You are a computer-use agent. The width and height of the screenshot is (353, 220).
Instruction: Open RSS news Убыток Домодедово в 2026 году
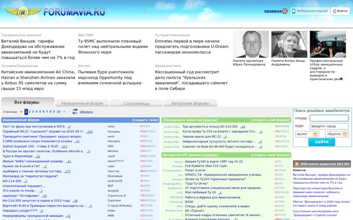coord(322,203)
